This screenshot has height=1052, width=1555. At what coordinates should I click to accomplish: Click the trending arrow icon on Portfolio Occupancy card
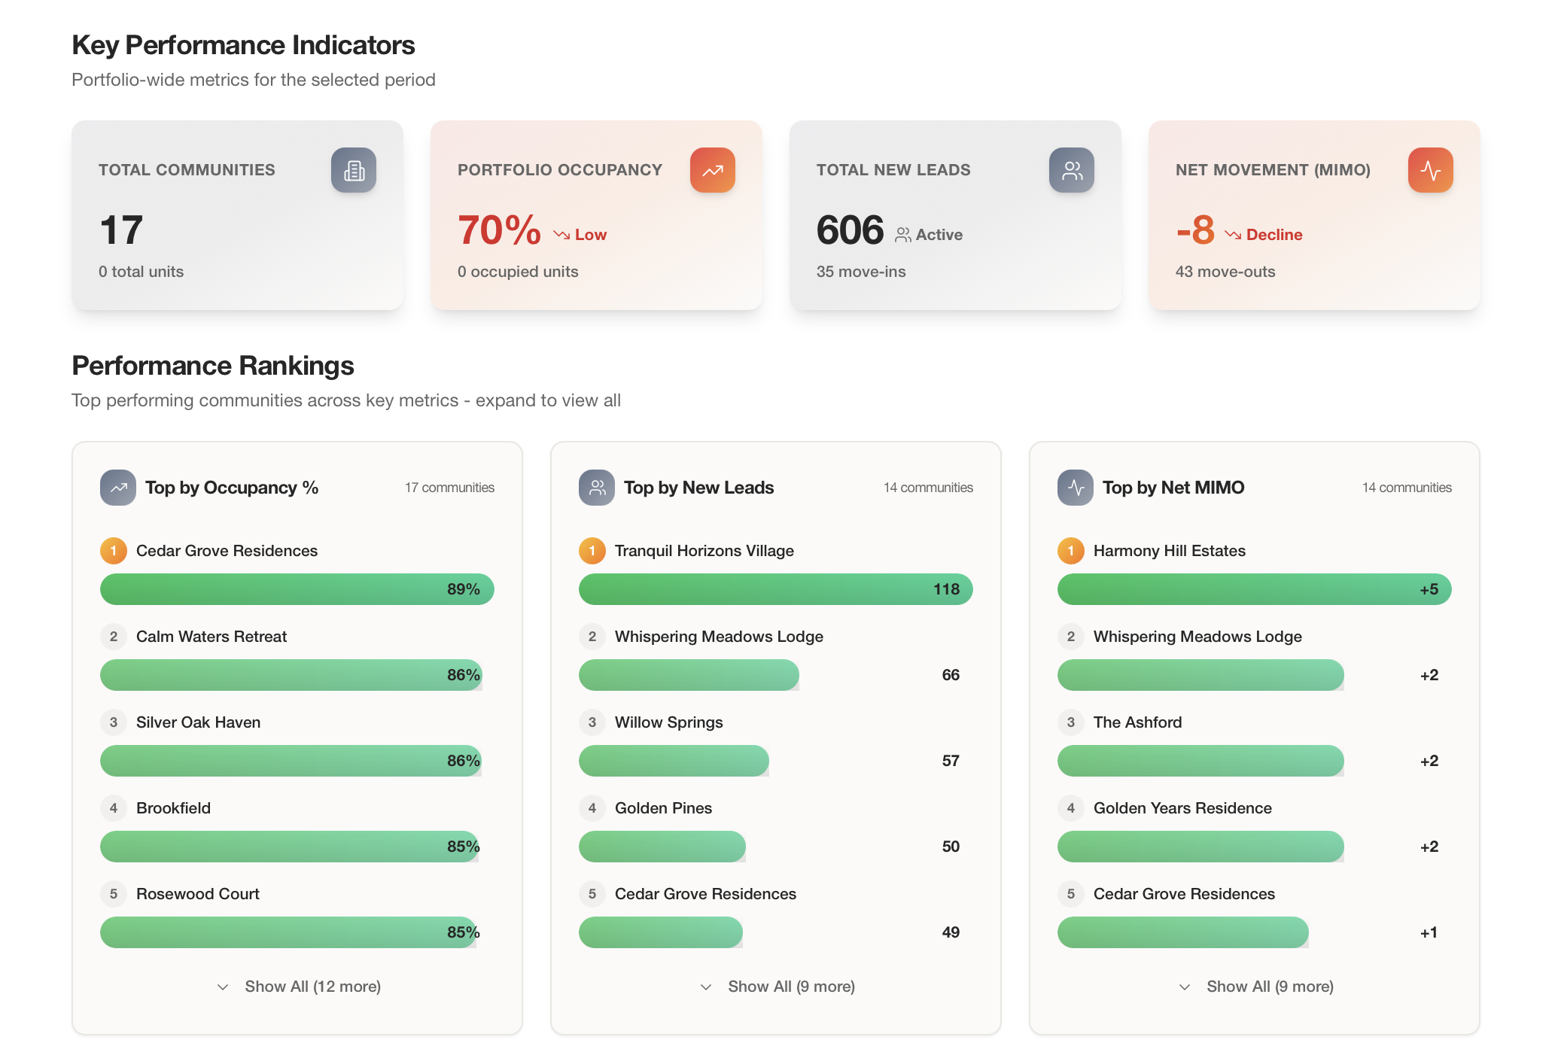(x=712, y=170)
